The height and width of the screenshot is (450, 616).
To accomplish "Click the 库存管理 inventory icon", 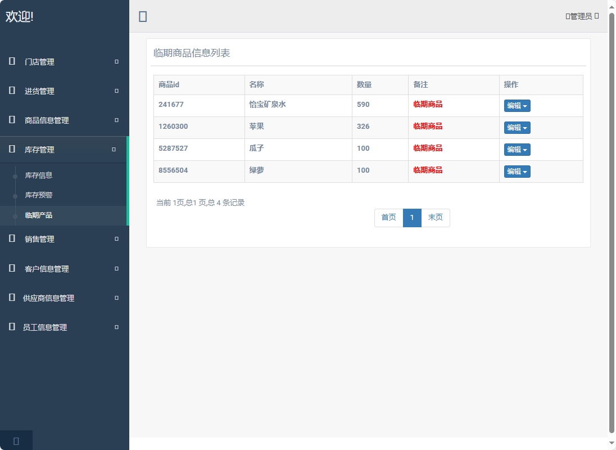I will (11, 149).
